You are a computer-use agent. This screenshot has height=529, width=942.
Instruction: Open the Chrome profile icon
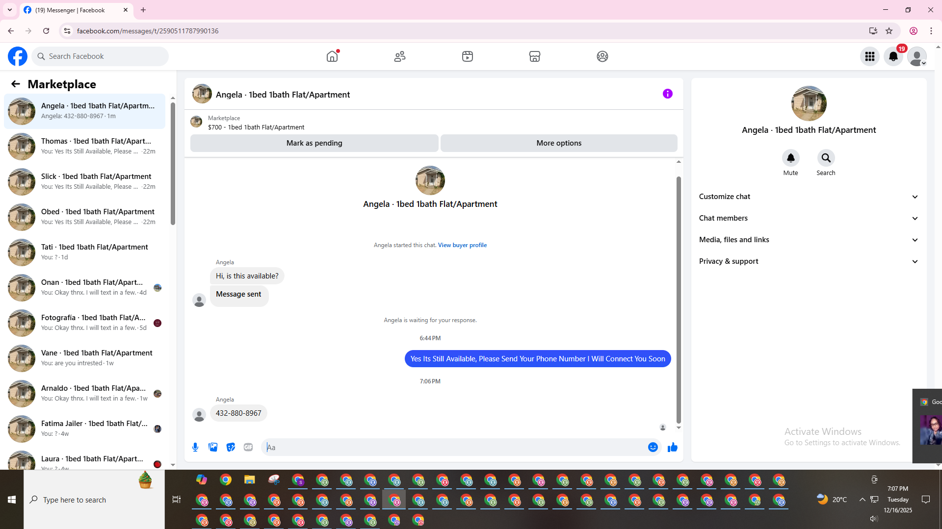[914, 31]
